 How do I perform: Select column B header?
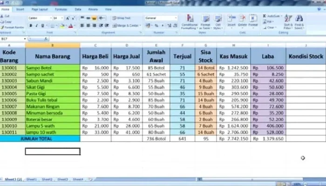(x=53, y=45)
